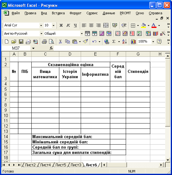Image resolution: width=172 pixels, height=175 pixels.
Task: Open Paste options dropdown arrow
Action: [80, 42]
